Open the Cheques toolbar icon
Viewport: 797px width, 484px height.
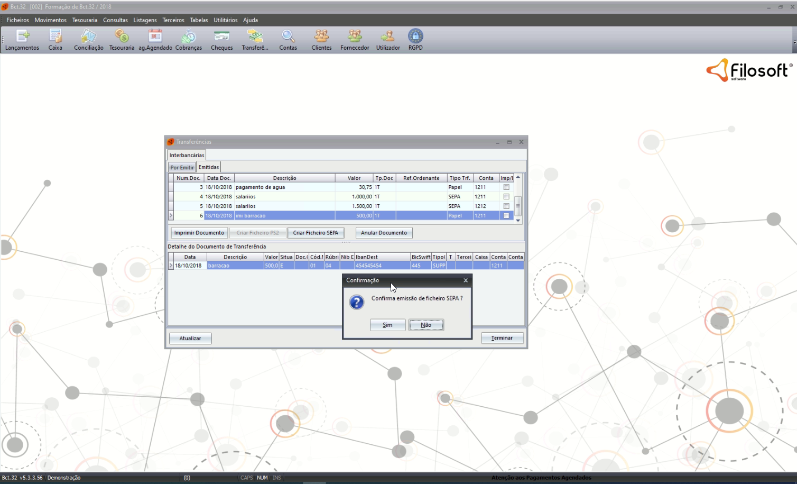(221, 36)
